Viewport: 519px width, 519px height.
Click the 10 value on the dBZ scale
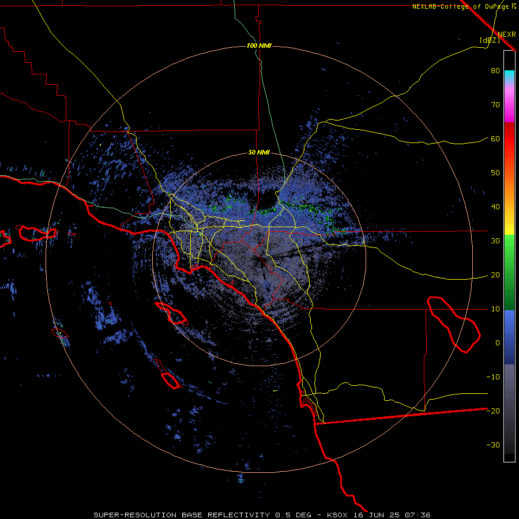[x=495, y=309]
